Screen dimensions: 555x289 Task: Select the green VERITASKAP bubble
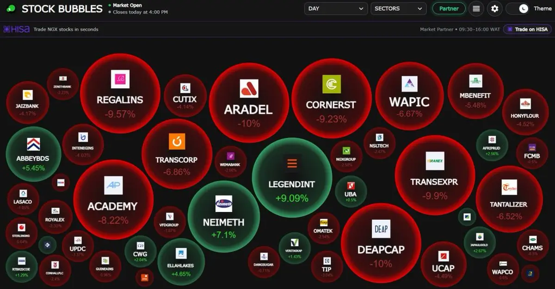coord(294,248)
